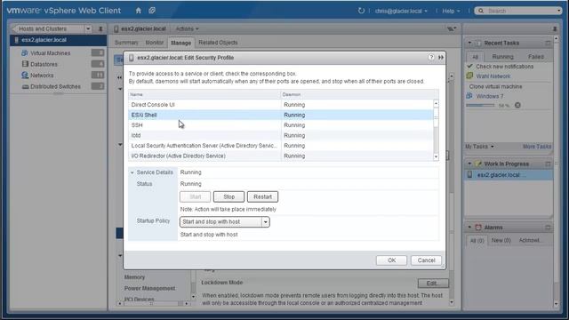
Task: Open Datastores in navigator
Action: [x=44, y=64]
